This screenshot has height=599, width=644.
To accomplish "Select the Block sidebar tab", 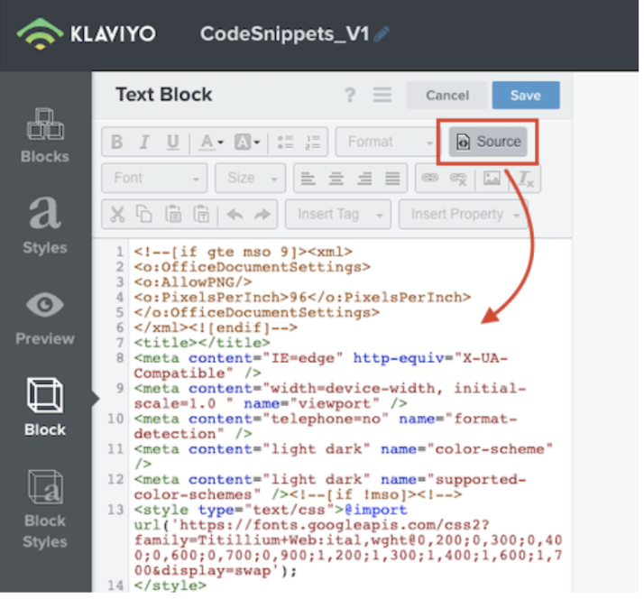I will (45, 407).
